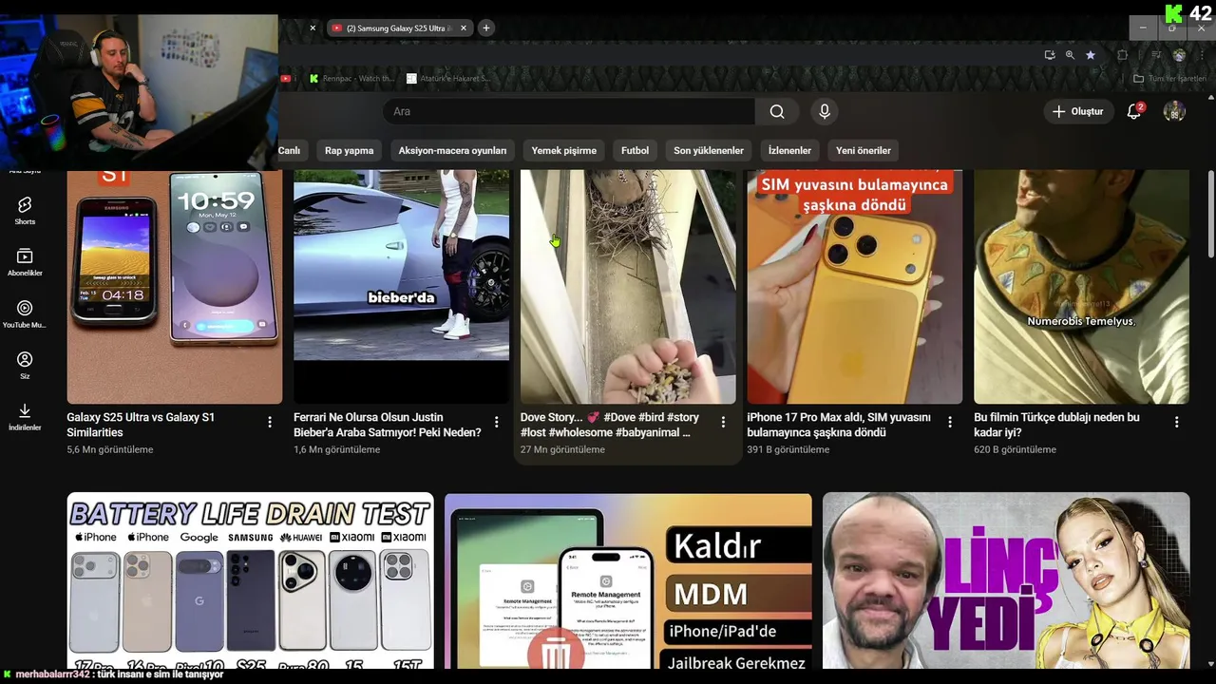Open the browser extensions puzzle icon
The height and width of the screenshot is (684, 1216).
pyautogui.click(x=1123, y=55)
